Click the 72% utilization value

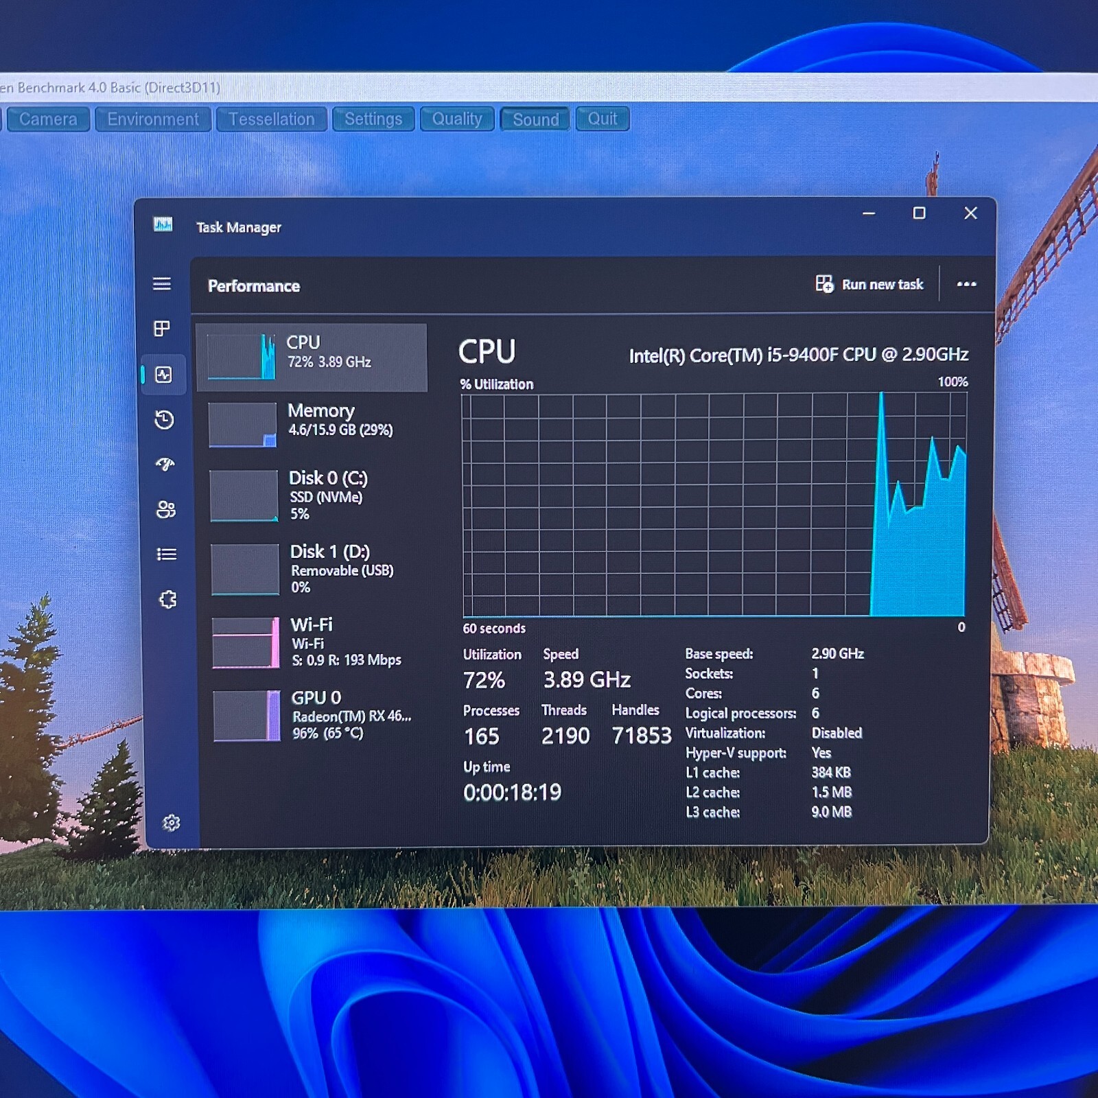click(484, 680)
